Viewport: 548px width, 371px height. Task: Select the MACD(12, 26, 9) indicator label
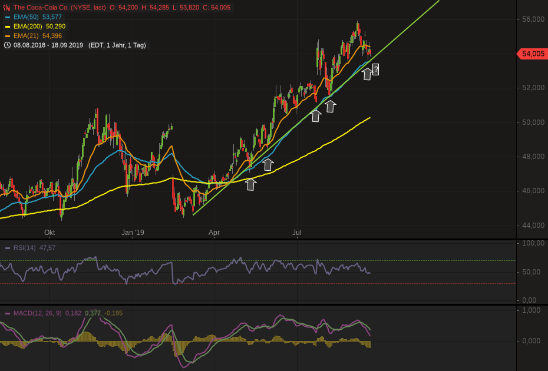pos(37,313)
